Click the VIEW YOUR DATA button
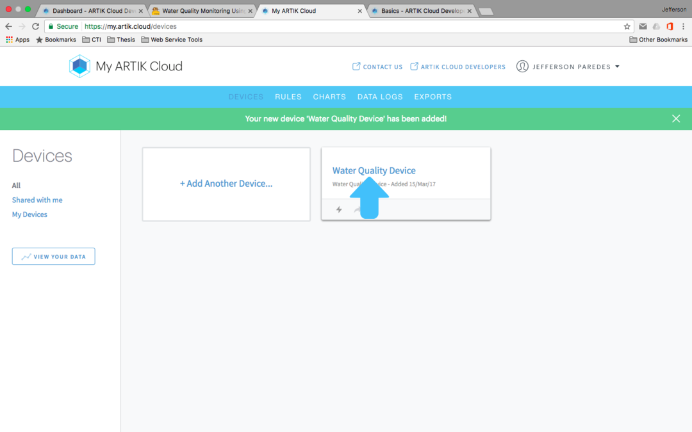 (53, 257)
